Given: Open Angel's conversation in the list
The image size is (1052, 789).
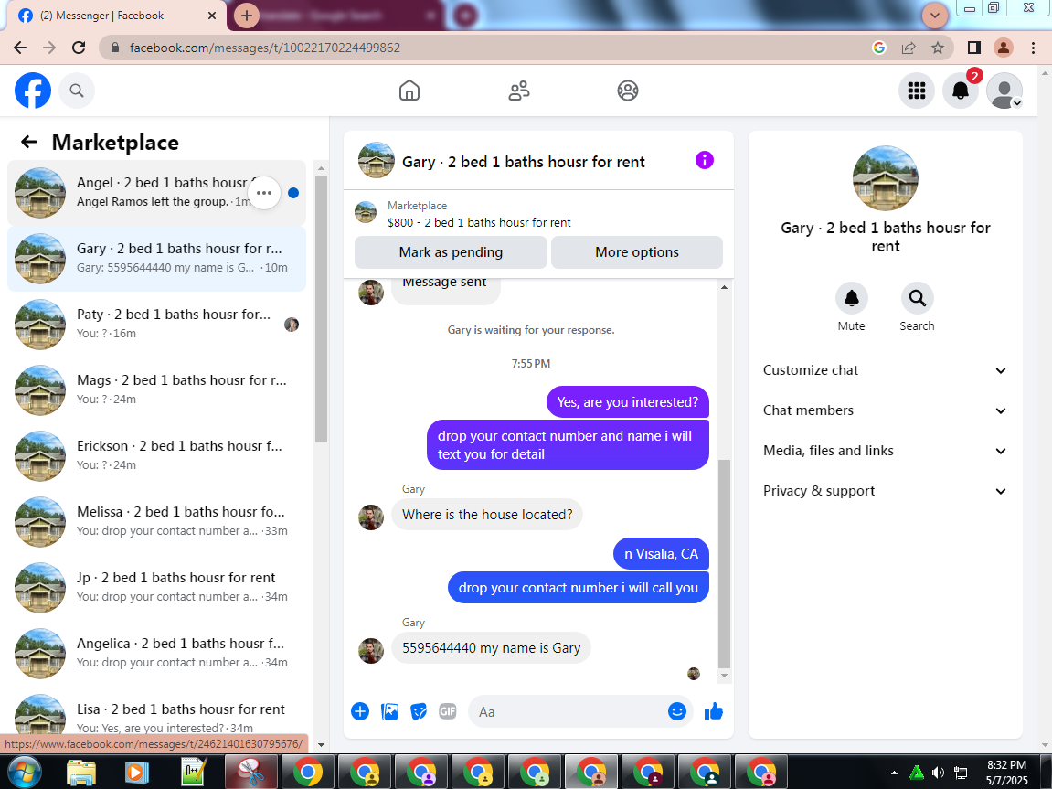Looking at the screenshot, I should click(x=157, y=193).
